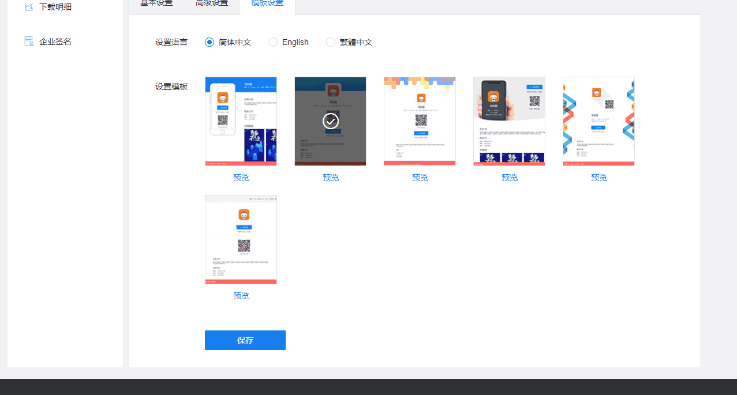Viewport: 737px width, 395px height.
Task: Click 预览 under the zigzag ribbon template
Action: 599,178
